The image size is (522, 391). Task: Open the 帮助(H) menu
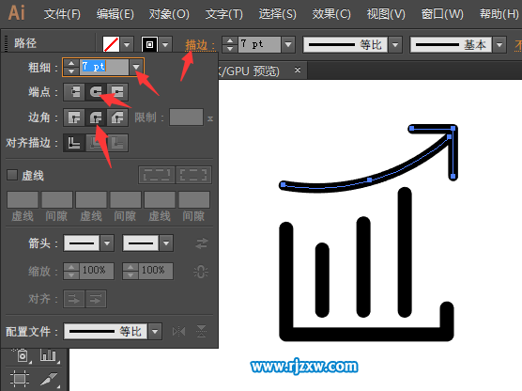click(x=499, y=14)
